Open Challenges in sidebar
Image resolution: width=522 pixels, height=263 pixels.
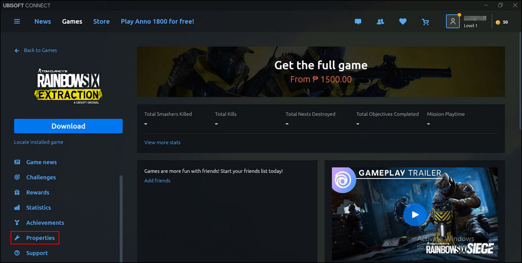click(x=41, y=177)
